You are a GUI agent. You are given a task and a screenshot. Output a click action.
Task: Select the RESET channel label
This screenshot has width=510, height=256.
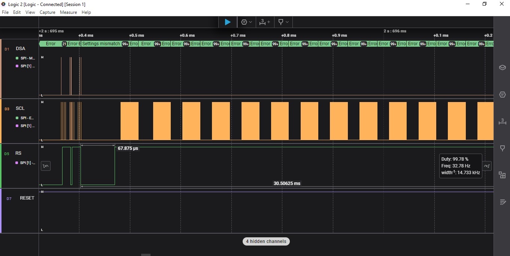click(x=27, y=198)
